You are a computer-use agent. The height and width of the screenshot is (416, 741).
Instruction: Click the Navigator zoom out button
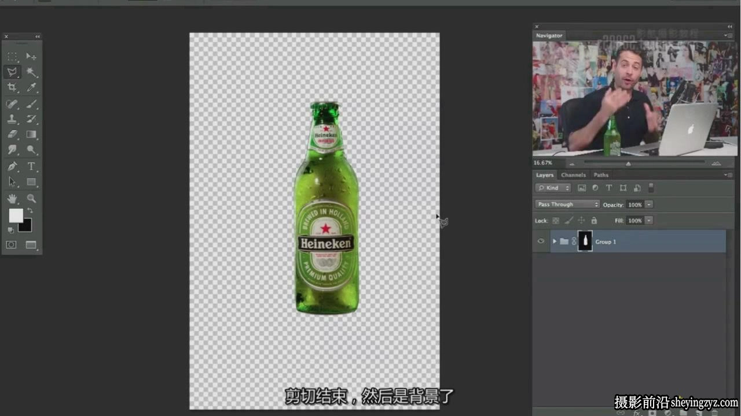point(572,164)
